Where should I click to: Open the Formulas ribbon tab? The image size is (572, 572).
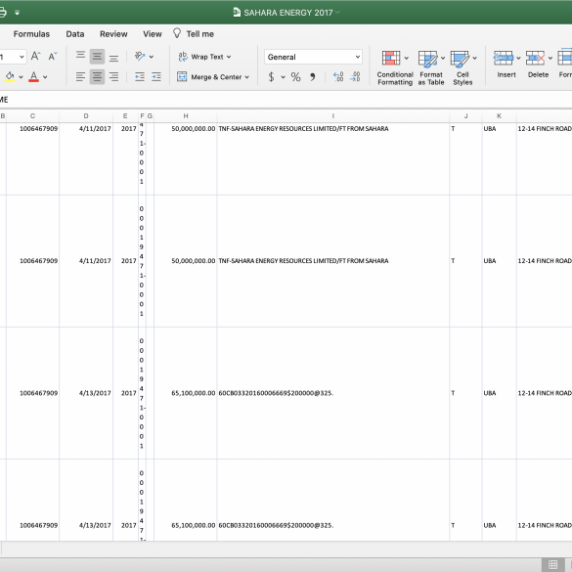coord(31,34)
